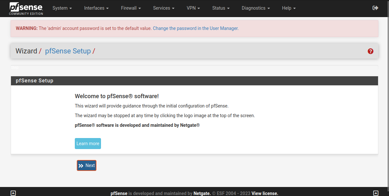Expand the Status menu
Screen dimensions: 389x196
(221, 8)
